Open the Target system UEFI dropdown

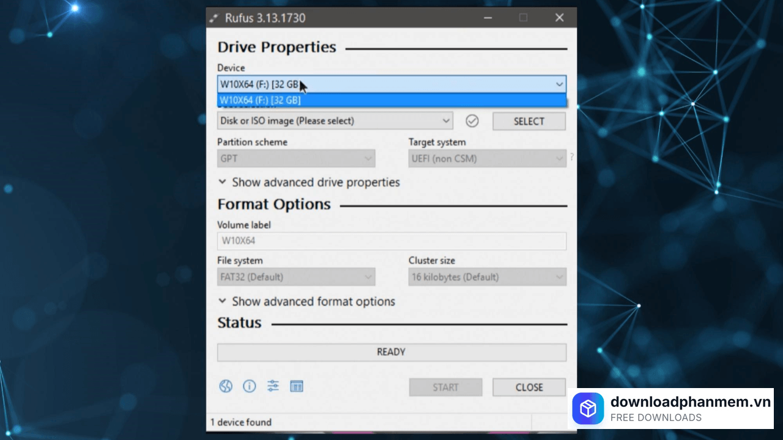click(488, 158)
